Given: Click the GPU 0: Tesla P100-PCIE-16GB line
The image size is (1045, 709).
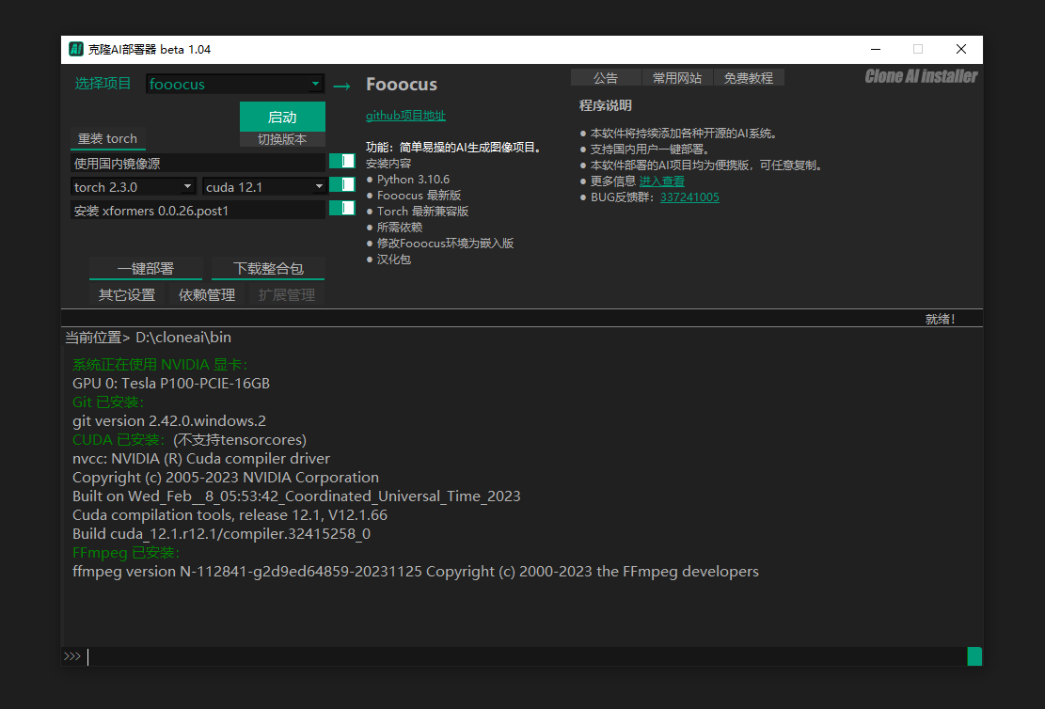Looking at the screenshot, I should click(x=171, y=383).
